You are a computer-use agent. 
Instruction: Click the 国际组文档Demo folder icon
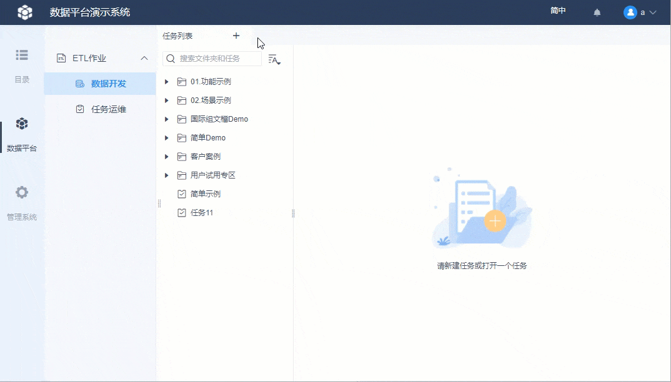click(x=182, y=119)
